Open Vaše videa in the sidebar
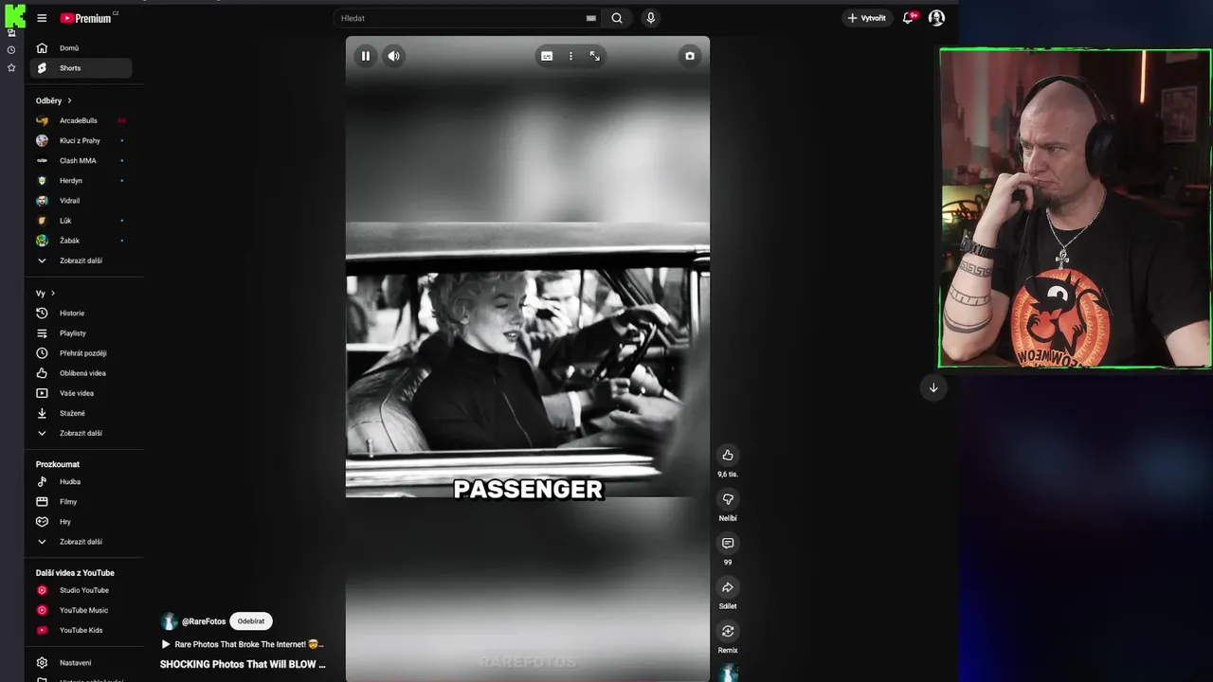The width and height of the screenshot is (1213, 682). click(x=81, y=393)
